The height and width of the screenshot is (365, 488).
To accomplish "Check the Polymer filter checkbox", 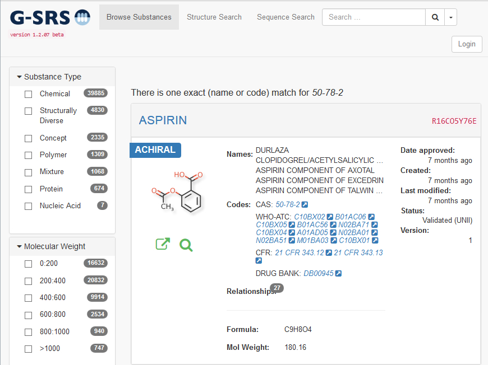I will [x=28, y=155].
